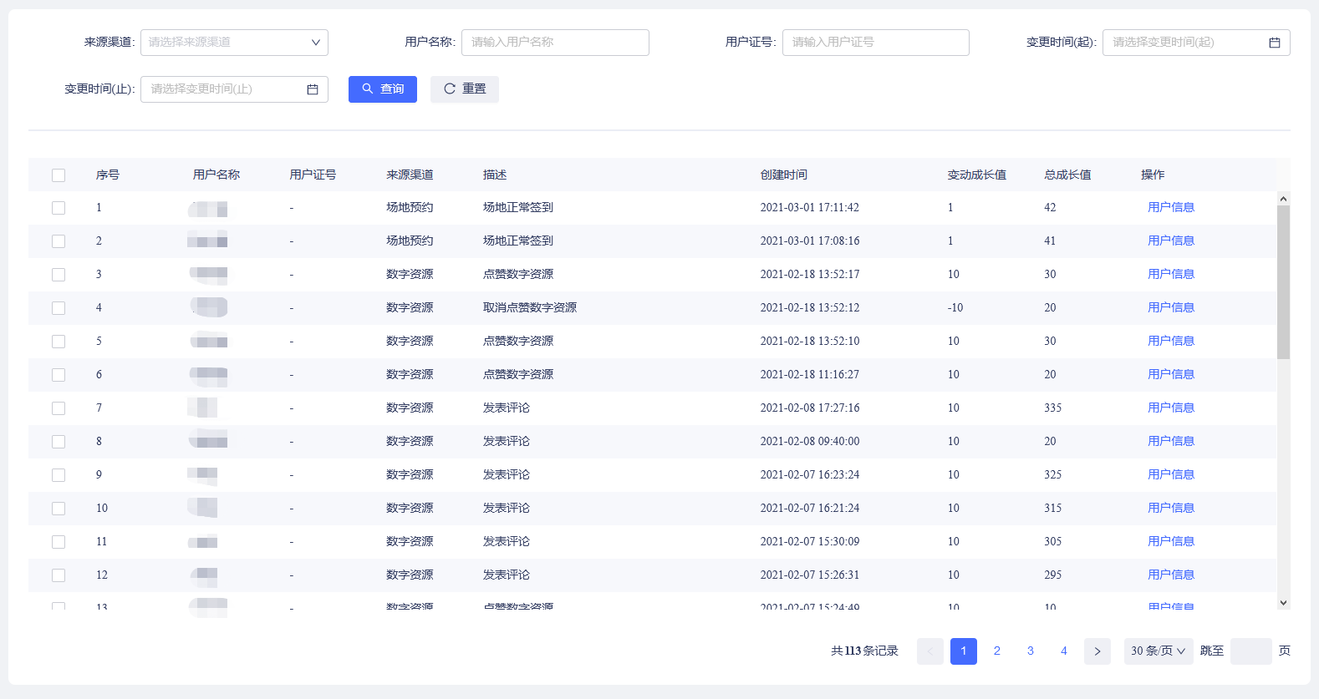Click the 用户名称 column header

point(216,175)
